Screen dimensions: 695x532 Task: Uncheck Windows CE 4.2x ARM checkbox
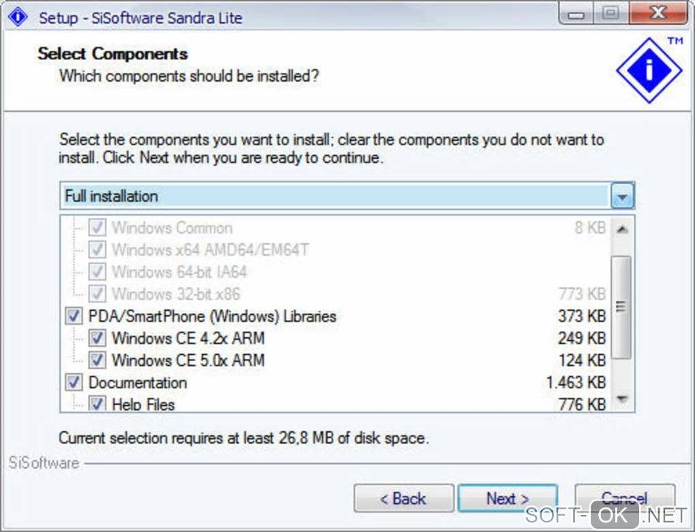coord(97,338)
